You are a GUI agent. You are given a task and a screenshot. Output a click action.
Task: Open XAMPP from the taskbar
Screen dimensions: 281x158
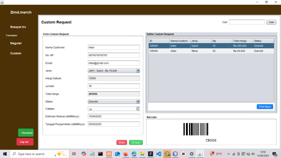click(x=109, y=154)
